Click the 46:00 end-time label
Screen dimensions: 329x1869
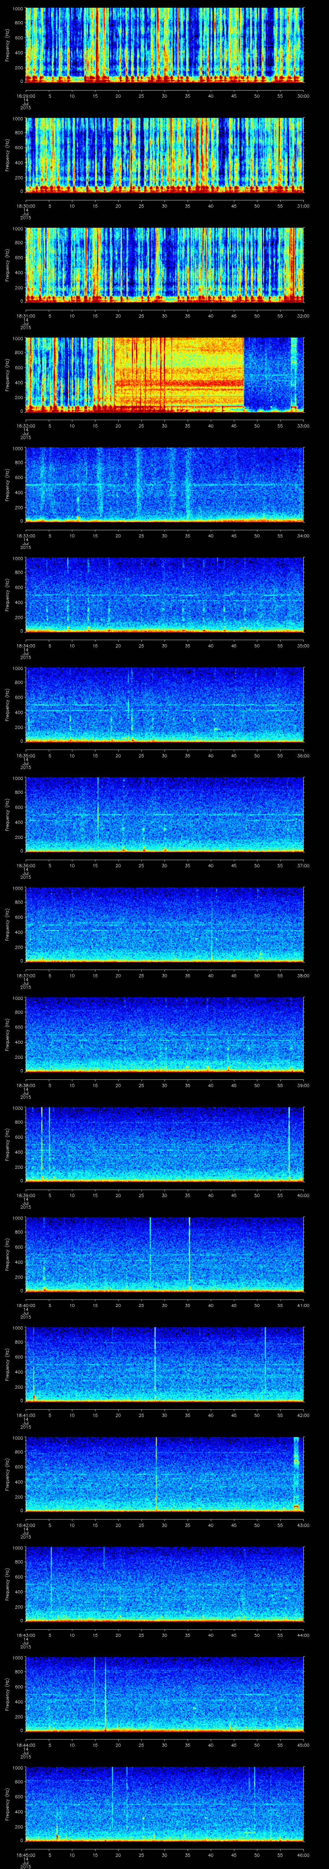tap(303, 1855)
